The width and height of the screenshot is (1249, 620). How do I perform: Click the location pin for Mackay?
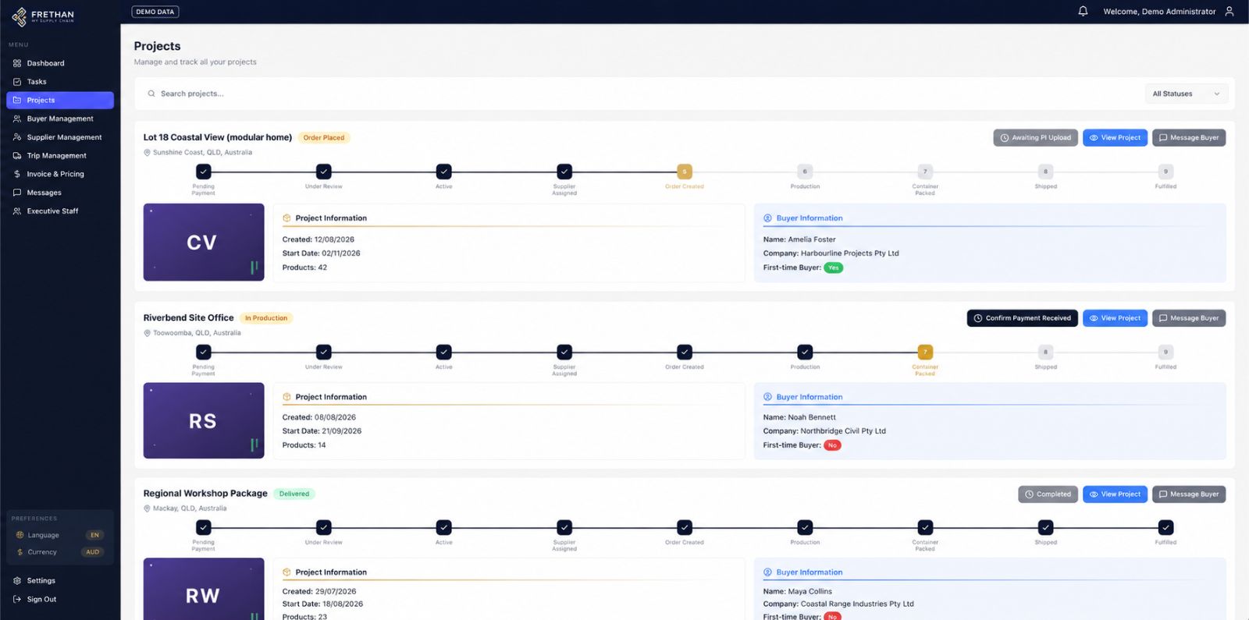(x=147, y=508)
